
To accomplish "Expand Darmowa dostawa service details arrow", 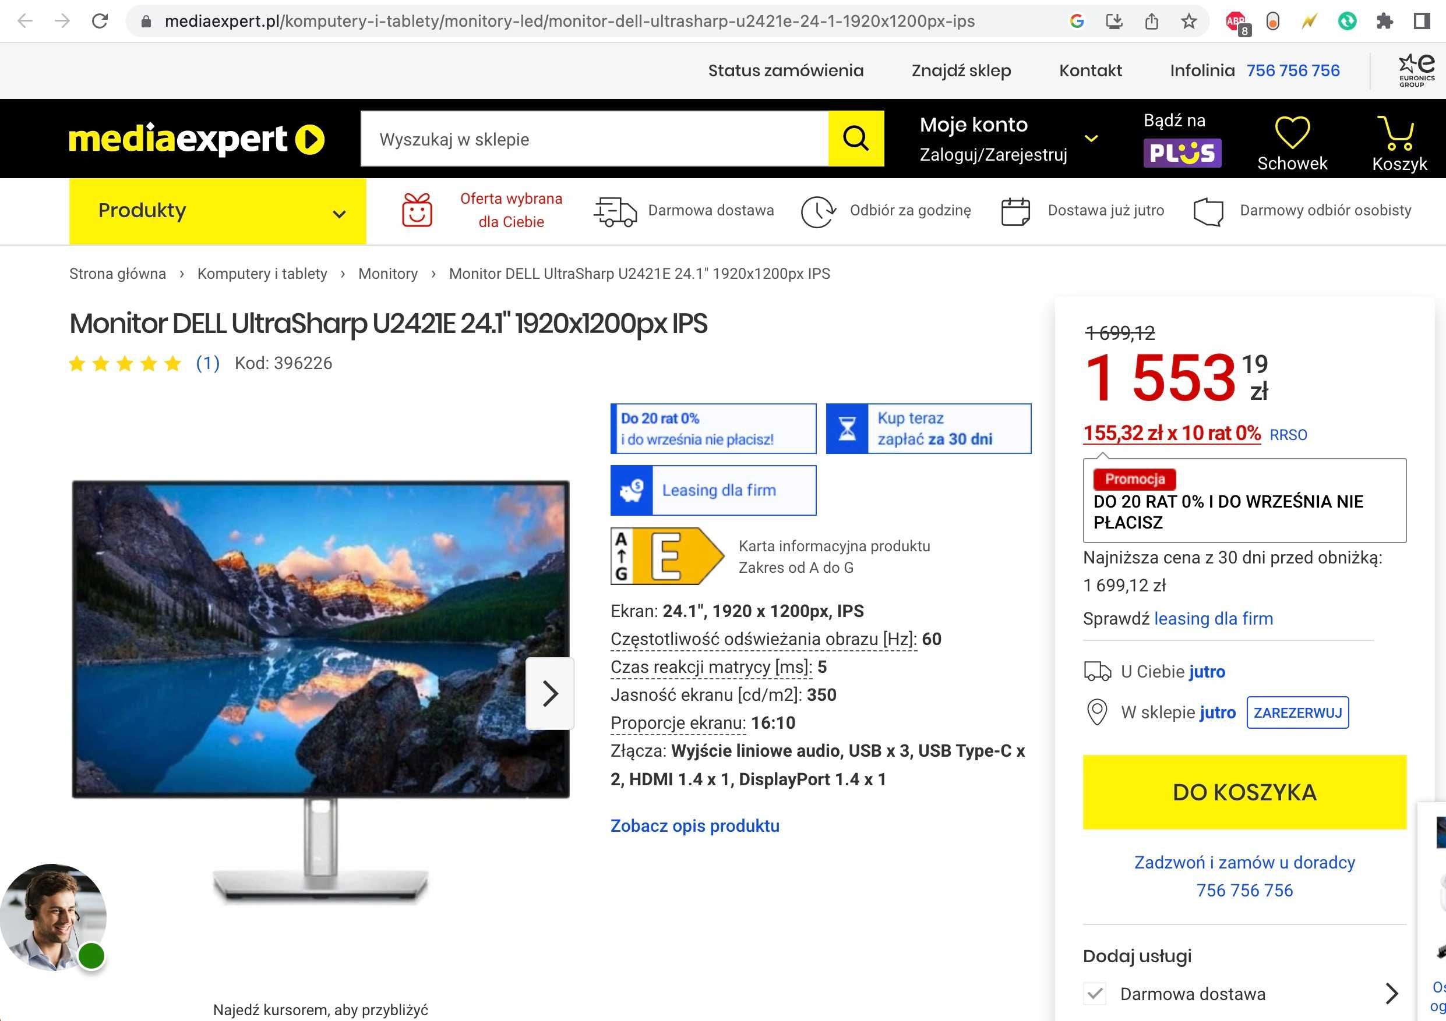I will (x=1391, y=993).
